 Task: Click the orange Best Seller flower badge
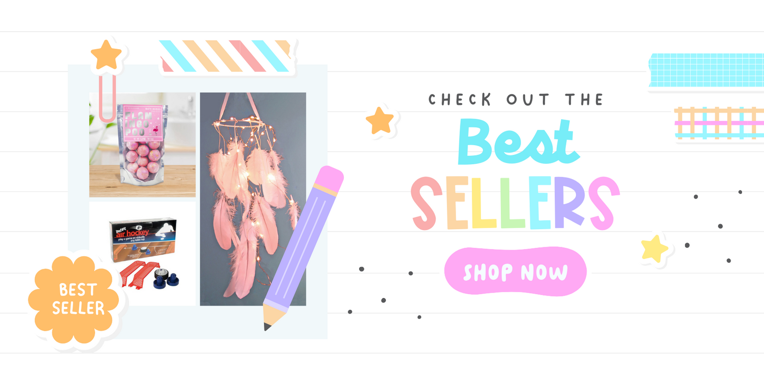[75, 299]
